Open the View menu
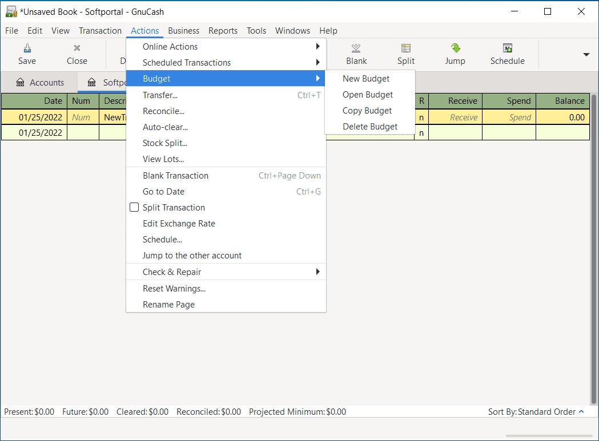The width and height of the screenshot is (599, 441). pos(61,31)
